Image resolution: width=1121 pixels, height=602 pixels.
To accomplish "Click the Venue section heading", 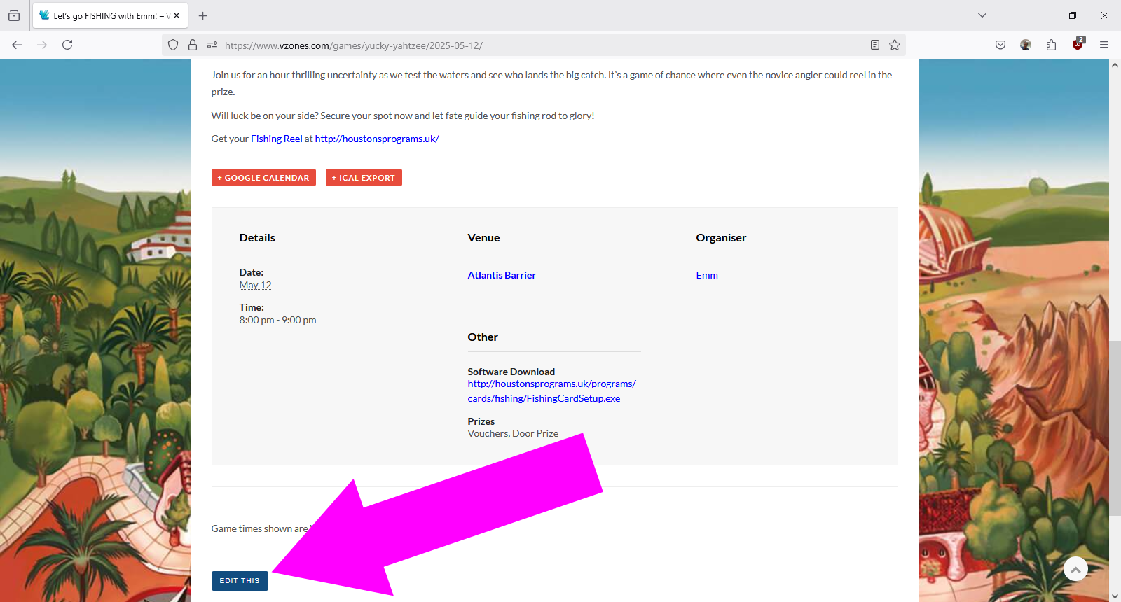I will (x=483, y=238).
